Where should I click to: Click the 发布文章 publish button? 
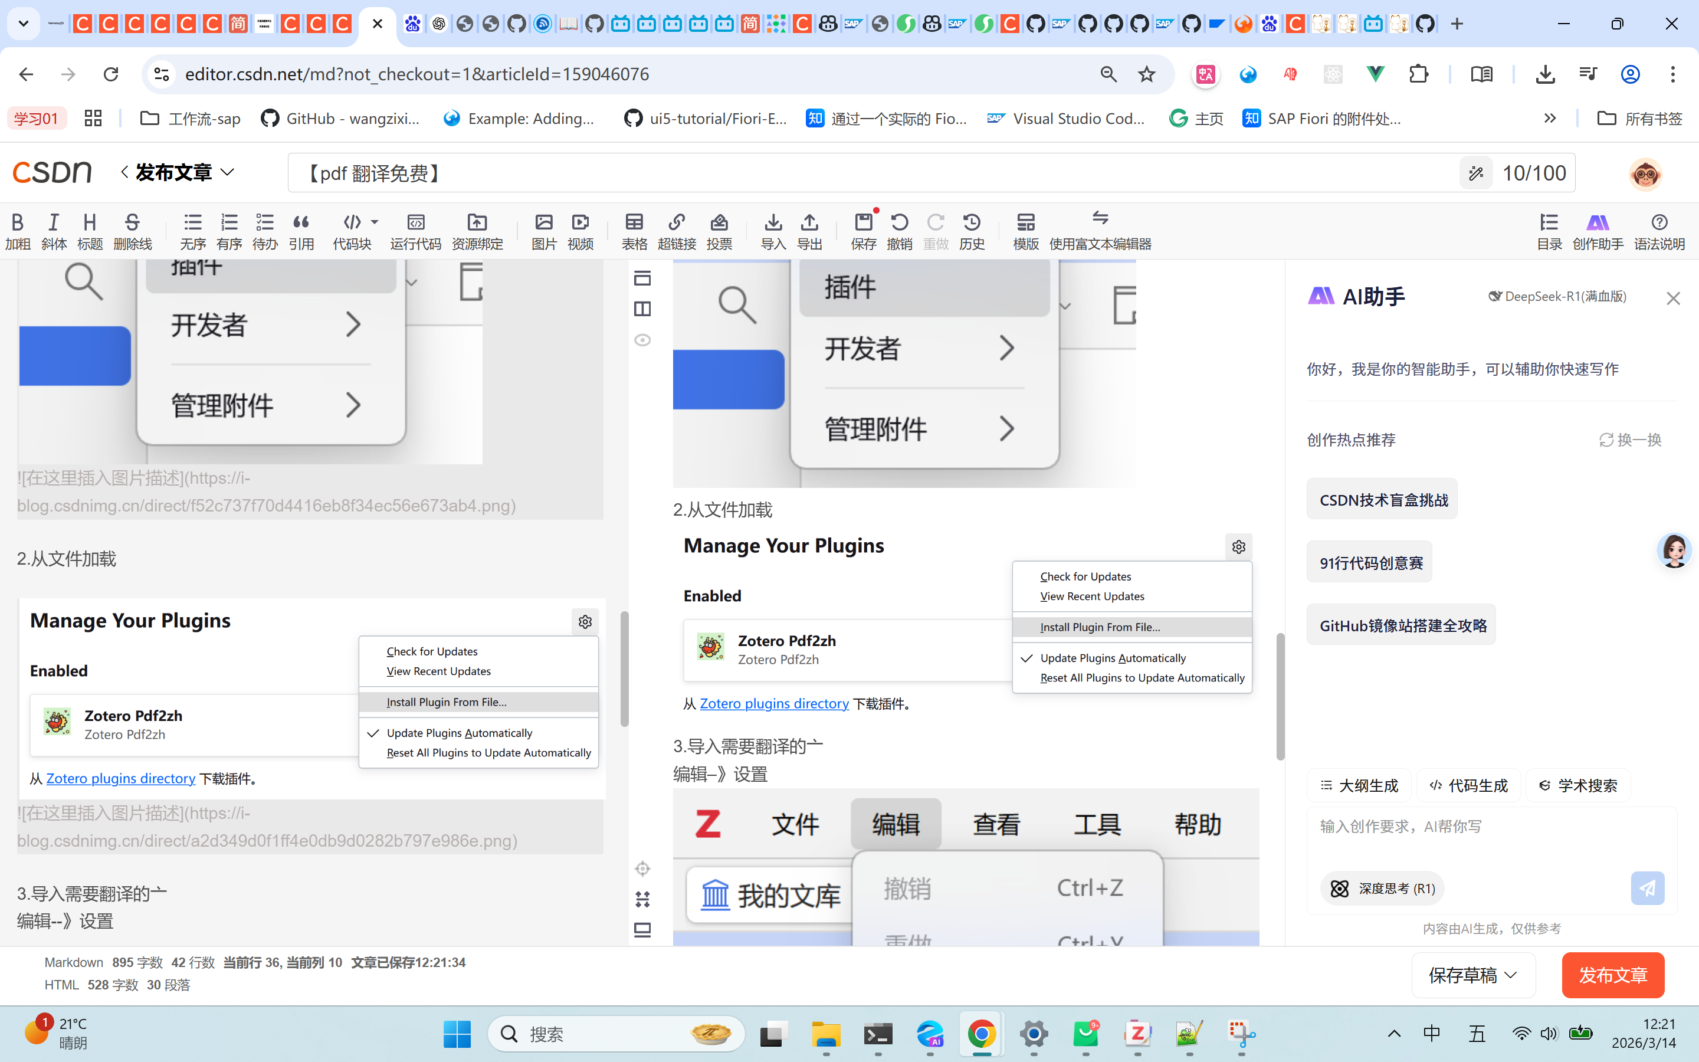click(1613, 975)
